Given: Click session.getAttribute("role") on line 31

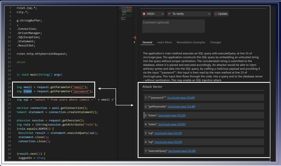Looking at the screenshot, I should pos(73,124).
